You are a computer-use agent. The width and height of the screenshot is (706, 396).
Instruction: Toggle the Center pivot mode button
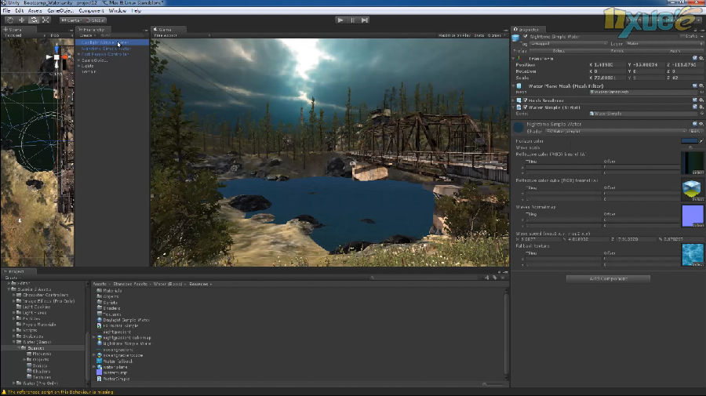(71, 20)
